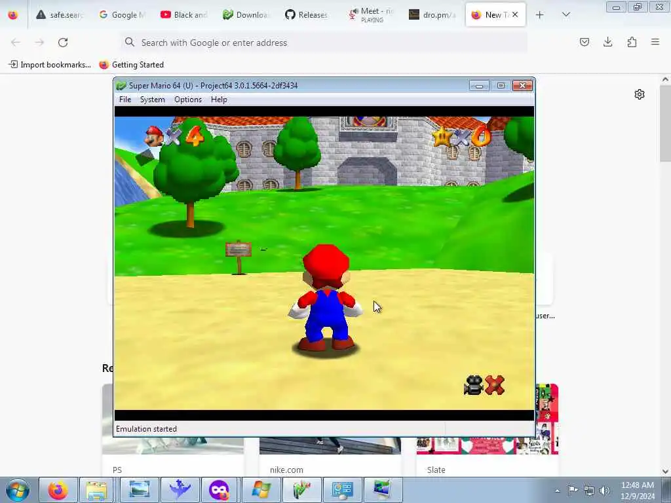Switch to the YouTube Black and tab
Viewport: 671px width, 503px height.
183,15
